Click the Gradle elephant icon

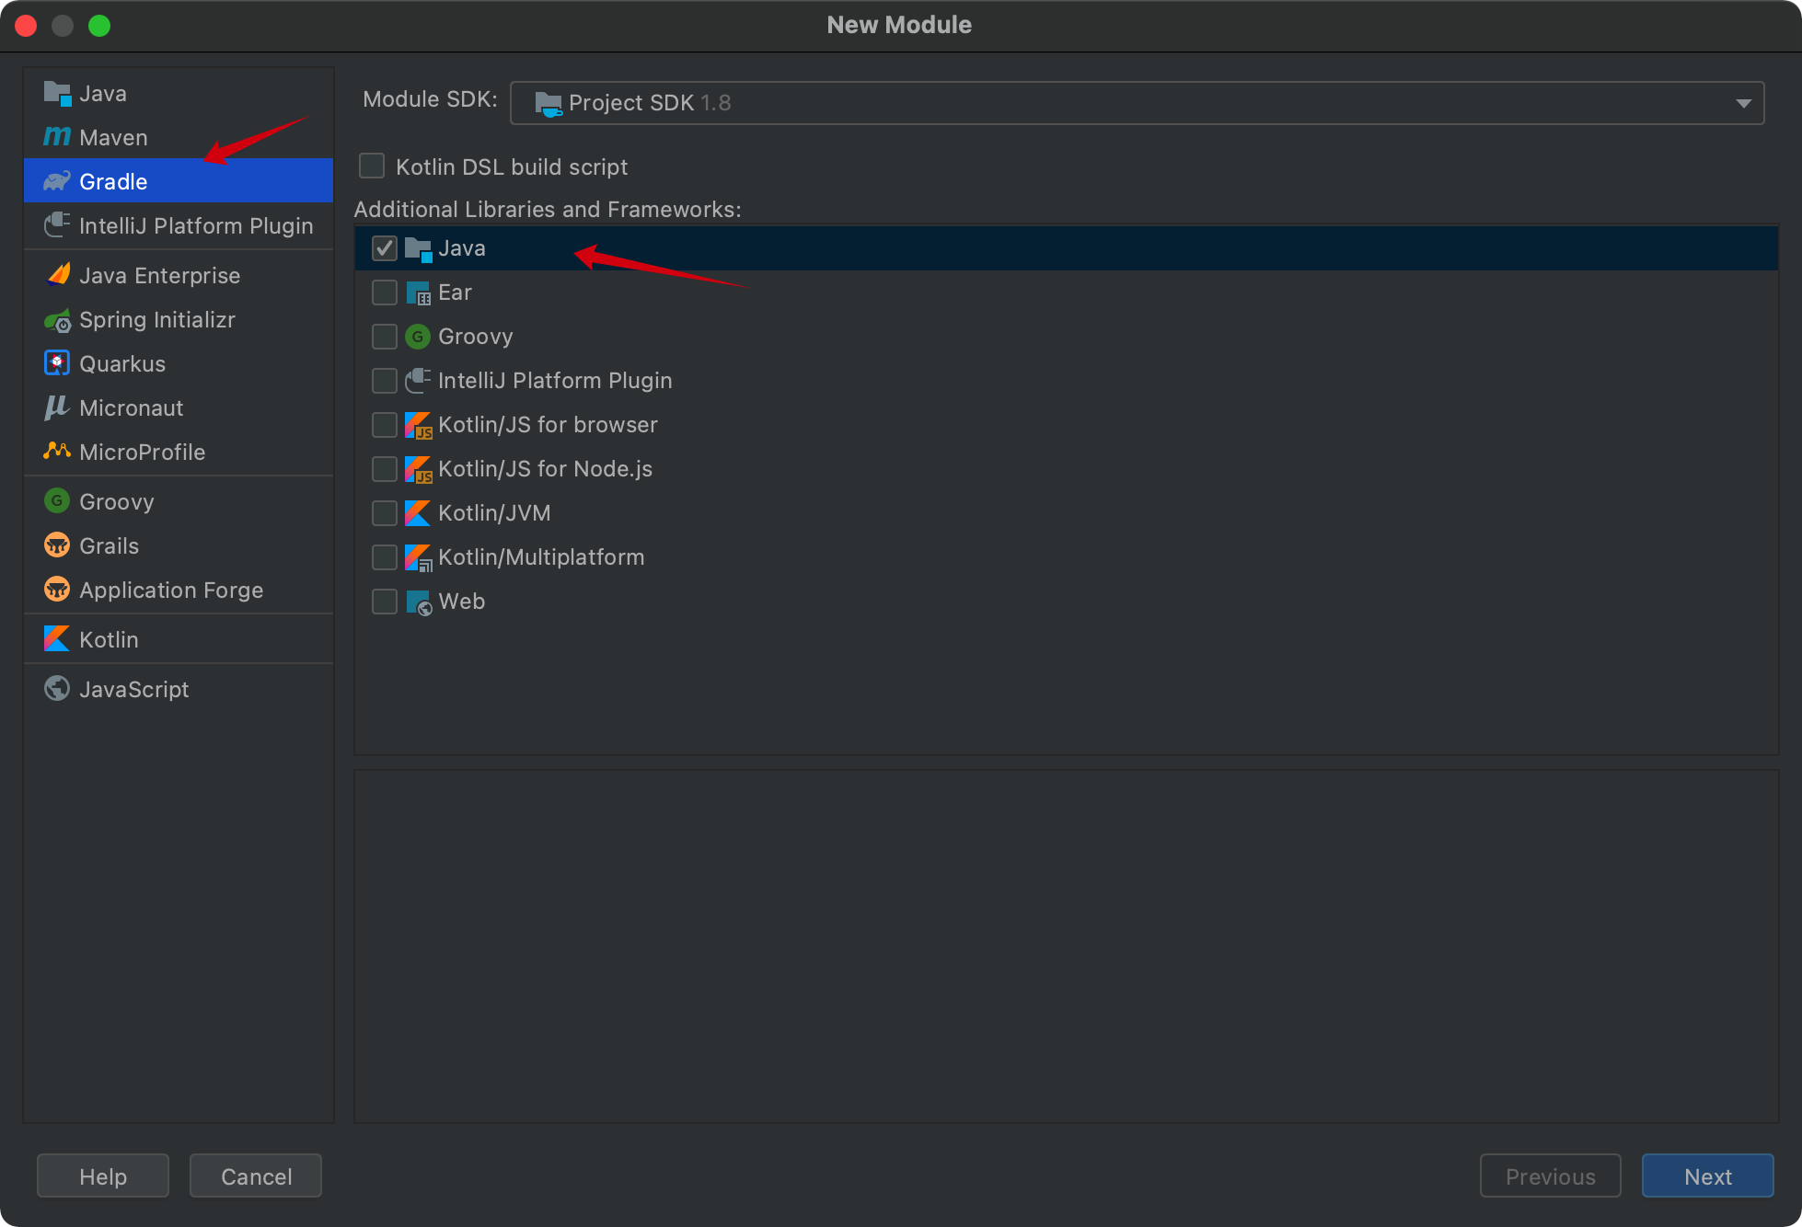coord(57,181)
